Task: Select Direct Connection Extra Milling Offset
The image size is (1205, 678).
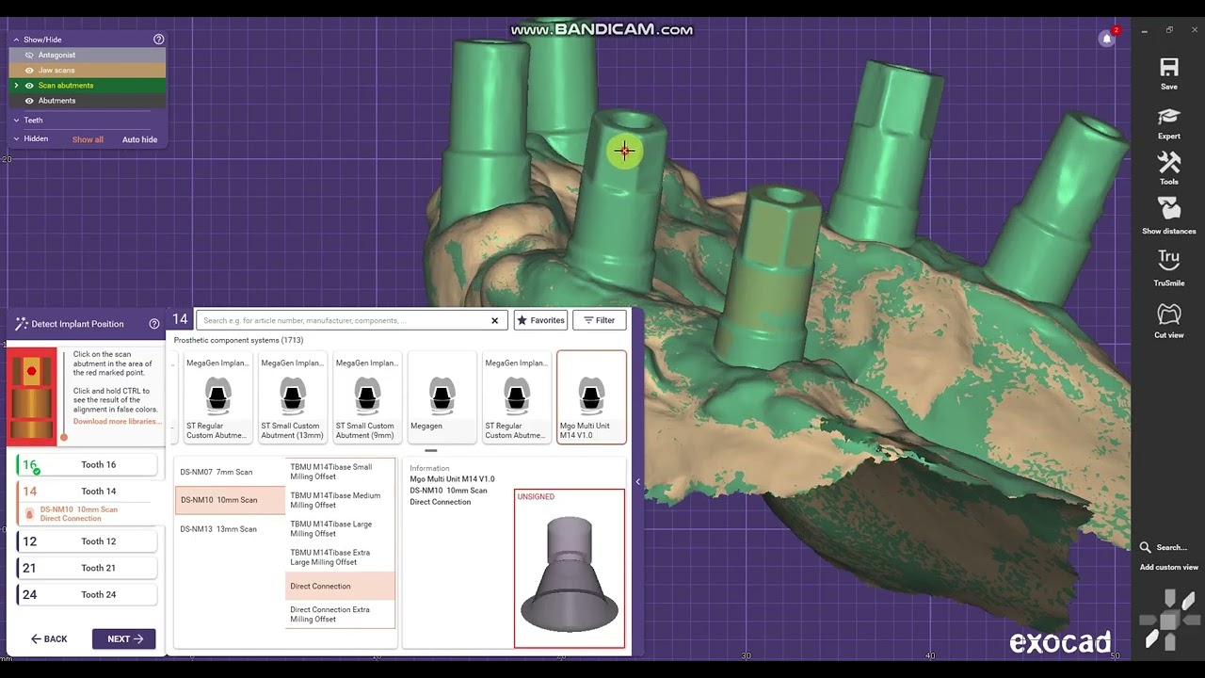Action: pos(341,614)
